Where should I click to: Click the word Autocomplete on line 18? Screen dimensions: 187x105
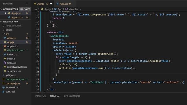click(60, 36)
